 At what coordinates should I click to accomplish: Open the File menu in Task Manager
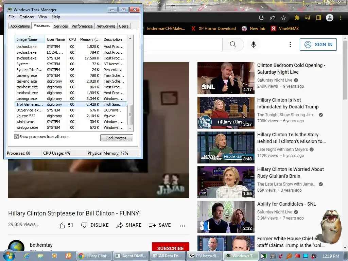(x=12, y=17)
